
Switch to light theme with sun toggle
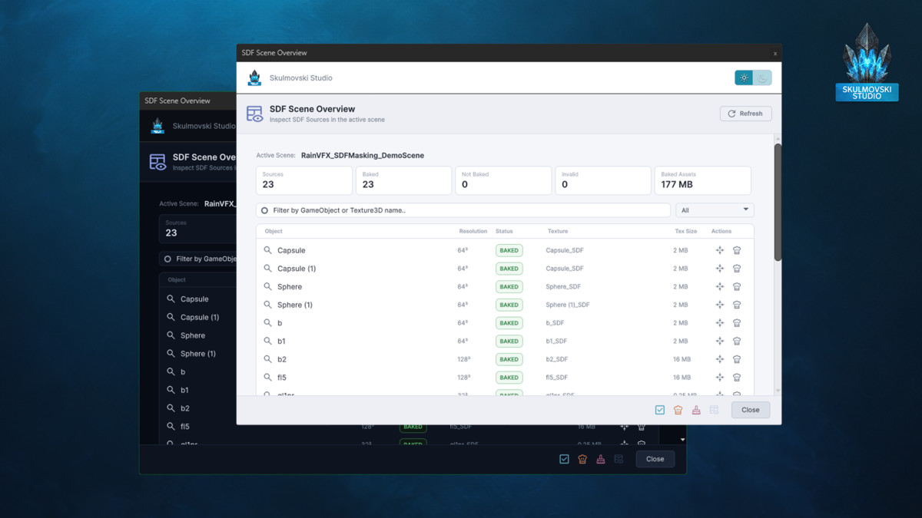pos(744,78)
